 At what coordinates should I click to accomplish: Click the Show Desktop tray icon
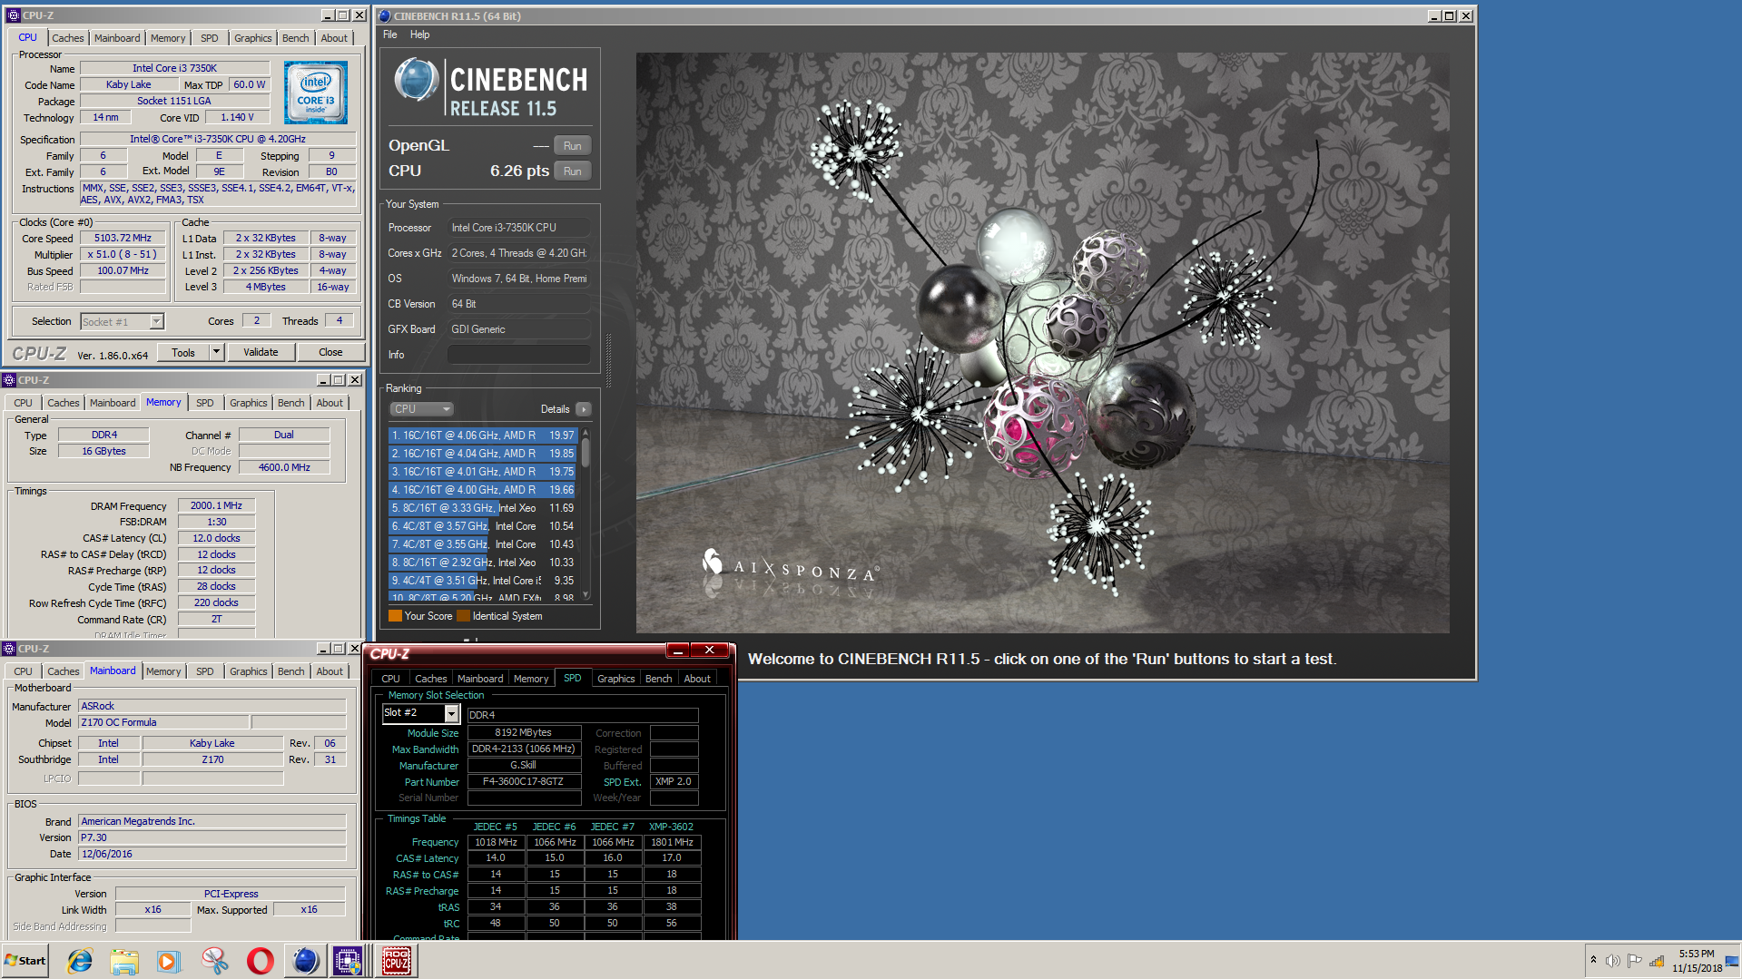[x=1732, y=961]
